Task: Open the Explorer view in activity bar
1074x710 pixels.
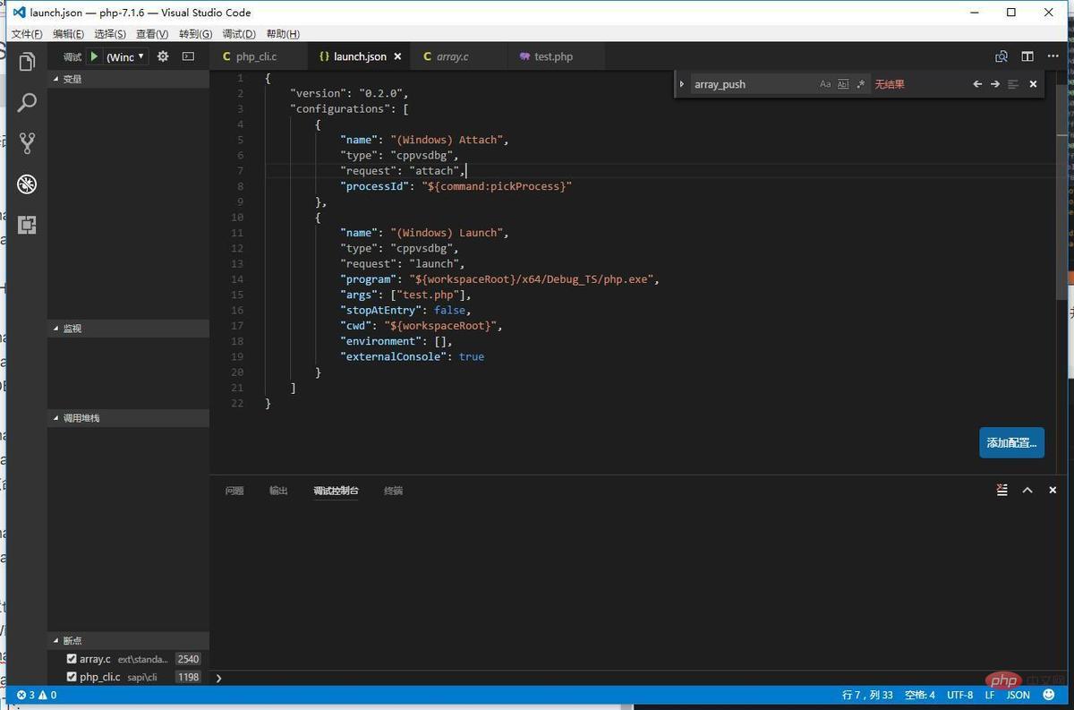Action: point(27,62)
